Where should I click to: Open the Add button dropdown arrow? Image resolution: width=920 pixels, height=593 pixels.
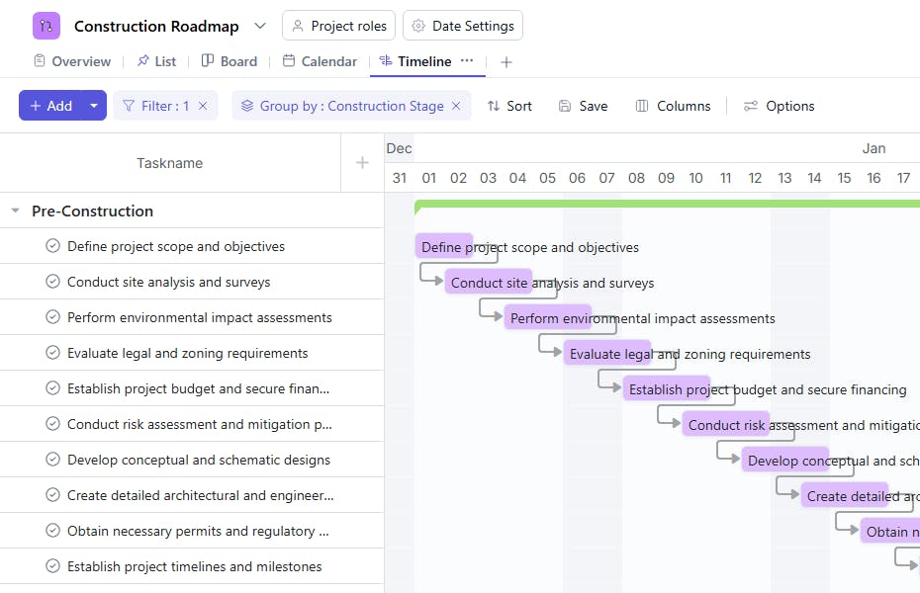click(94, 106)
